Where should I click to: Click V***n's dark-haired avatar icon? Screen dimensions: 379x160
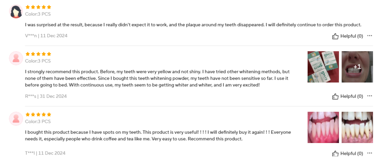tap(16, 11)
